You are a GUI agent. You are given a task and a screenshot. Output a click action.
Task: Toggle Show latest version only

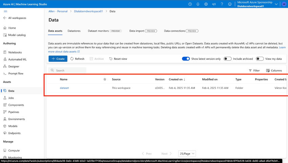pyautogui.click(x=186, y=59)
